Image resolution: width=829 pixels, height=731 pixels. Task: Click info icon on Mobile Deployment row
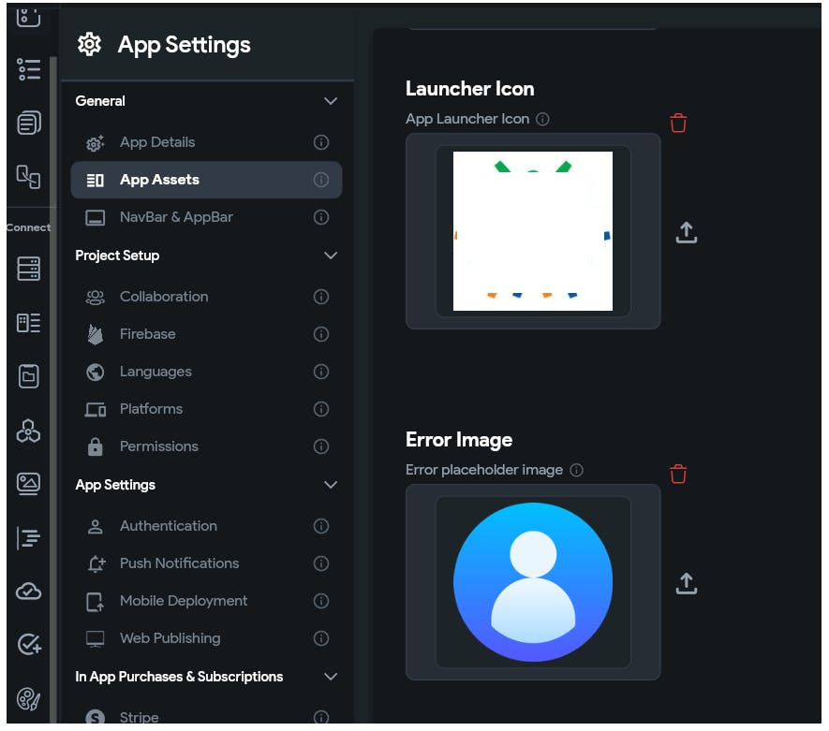(321, 601)
